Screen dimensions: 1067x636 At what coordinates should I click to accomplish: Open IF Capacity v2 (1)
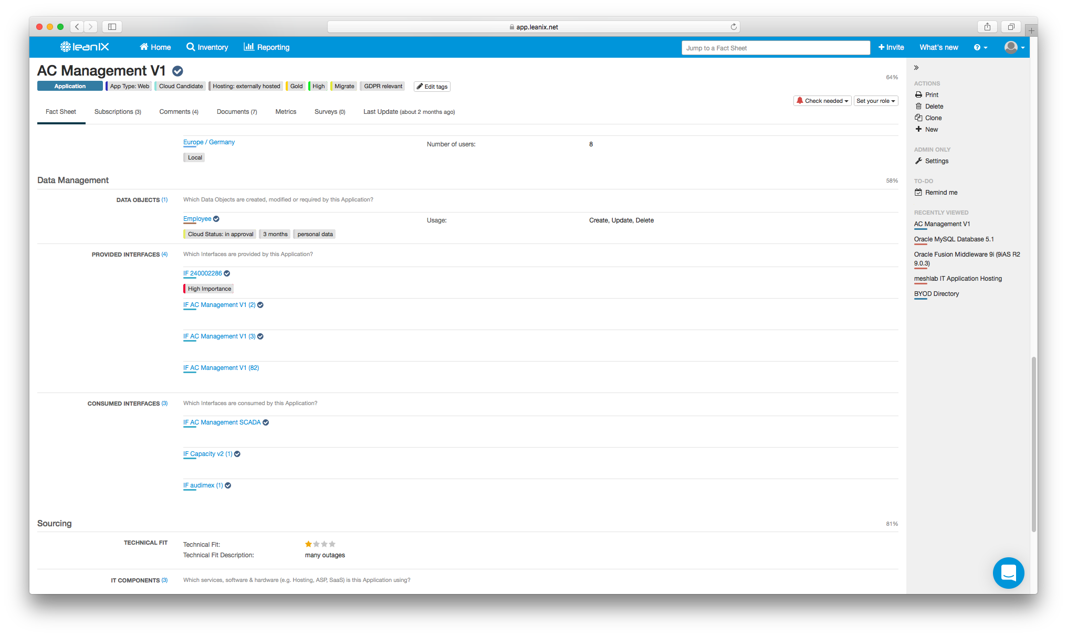208,454
